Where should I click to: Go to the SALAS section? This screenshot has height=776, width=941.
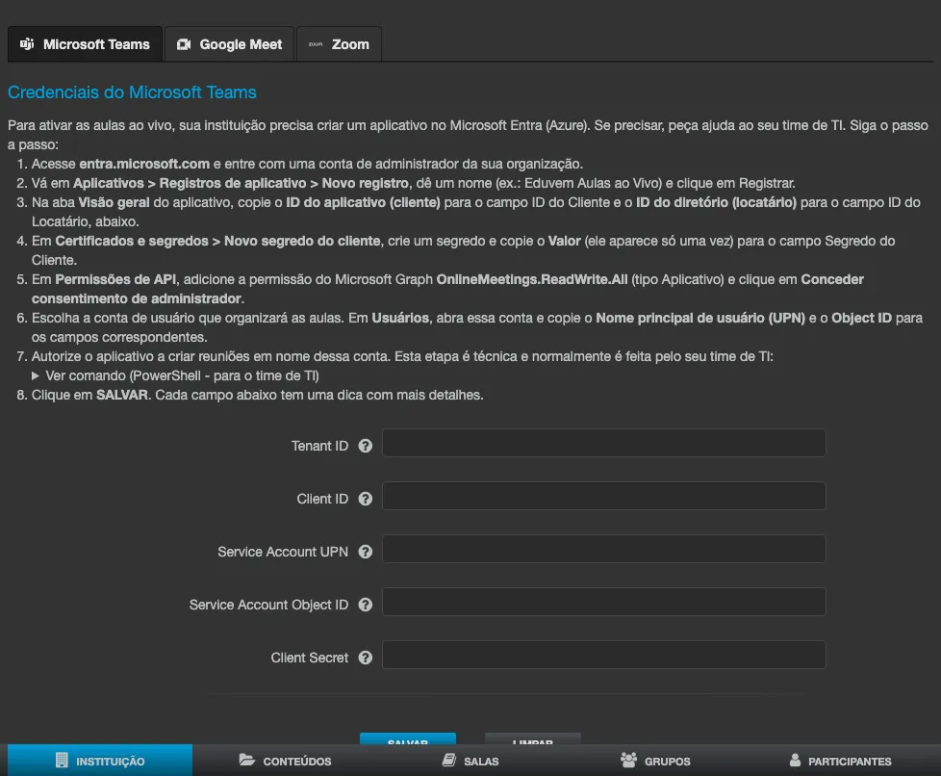[470, 761]
